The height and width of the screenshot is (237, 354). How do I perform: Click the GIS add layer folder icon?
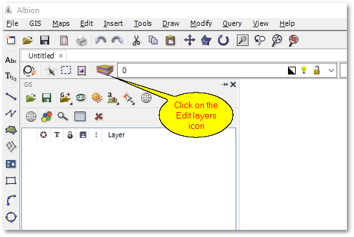pyautogui.click(x=65, y=98)
